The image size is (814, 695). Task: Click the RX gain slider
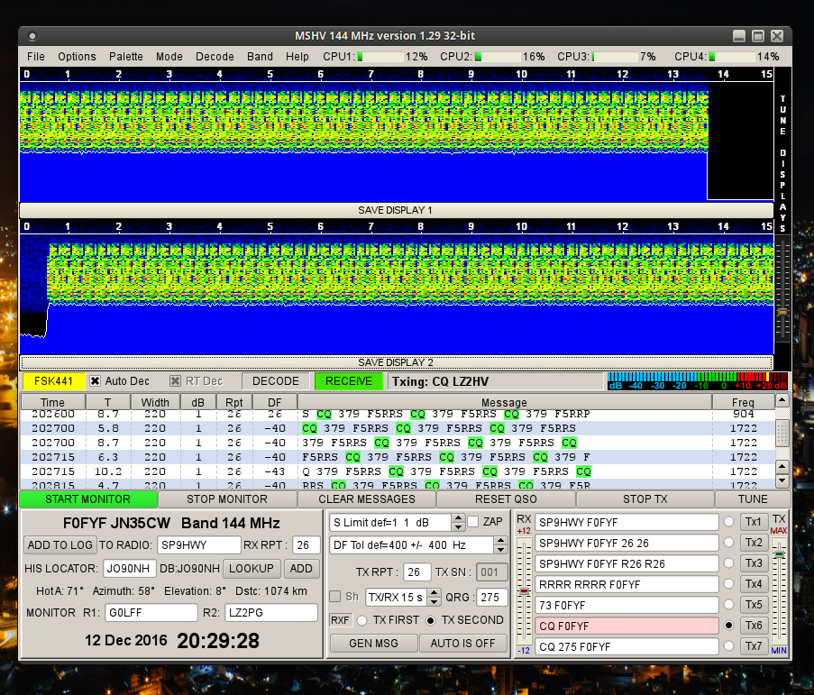click(x=524, y=586)
